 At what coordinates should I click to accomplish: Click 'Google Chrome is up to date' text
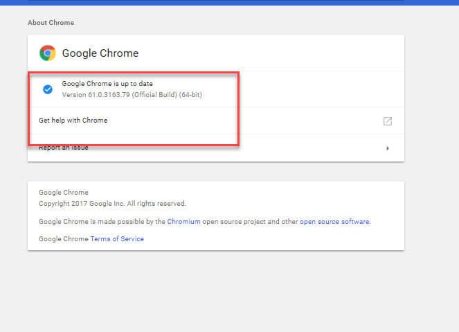tap(107, 83)
